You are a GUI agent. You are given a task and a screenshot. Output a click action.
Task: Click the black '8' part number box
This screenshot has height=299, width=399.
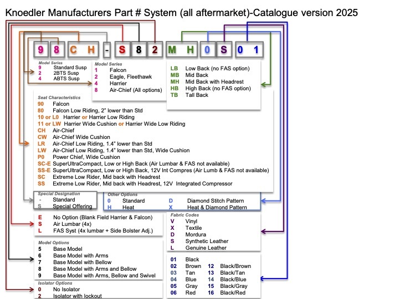tap(139, 50)
